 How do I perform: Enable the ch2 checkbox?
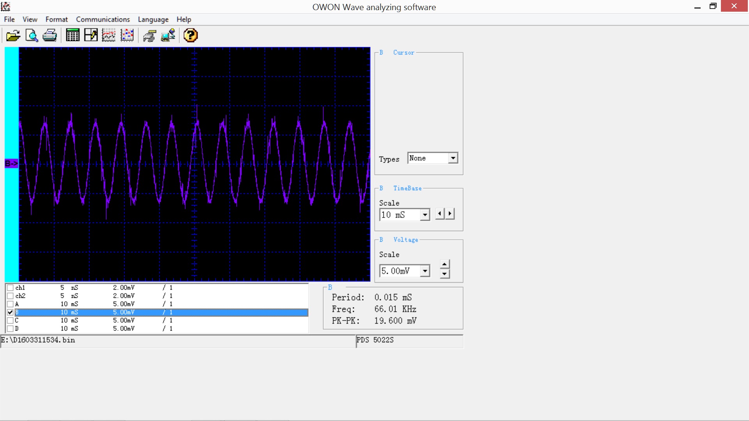pos(11,296)
